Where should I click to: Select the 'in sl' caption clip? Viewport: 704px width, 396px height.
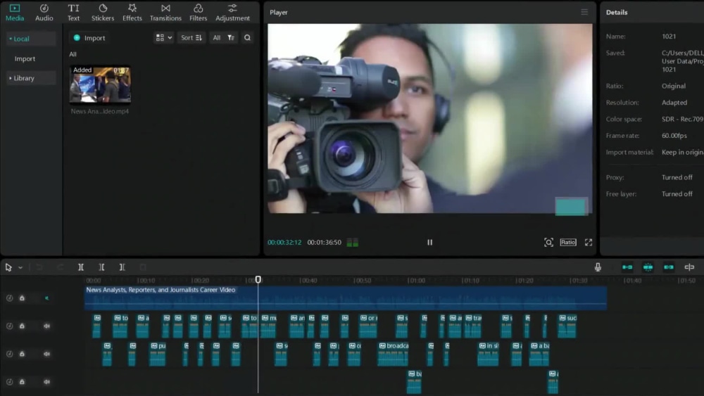[x=488, y=354]
